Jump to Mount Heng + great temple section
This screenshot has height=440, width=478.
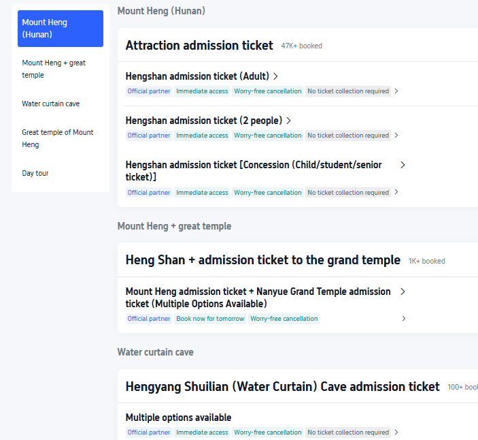pos(54,69)
